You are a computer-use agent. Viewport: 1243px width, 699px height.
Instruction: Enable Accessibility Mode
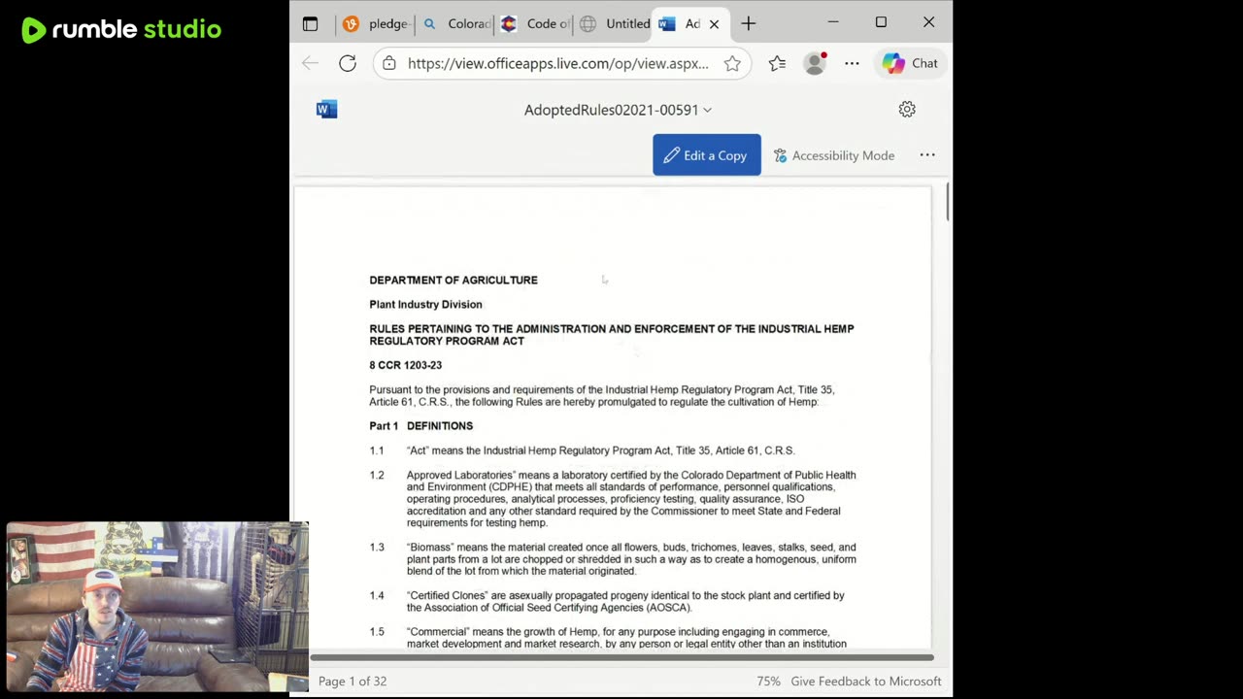(834, 155)
